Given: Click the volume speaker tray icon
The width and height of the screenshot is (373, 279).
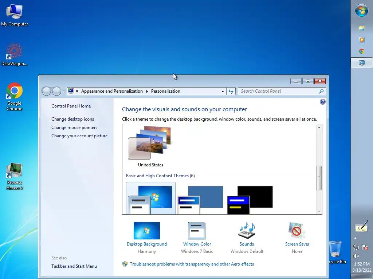Looking at the screenshot, I should click(356, 256).
